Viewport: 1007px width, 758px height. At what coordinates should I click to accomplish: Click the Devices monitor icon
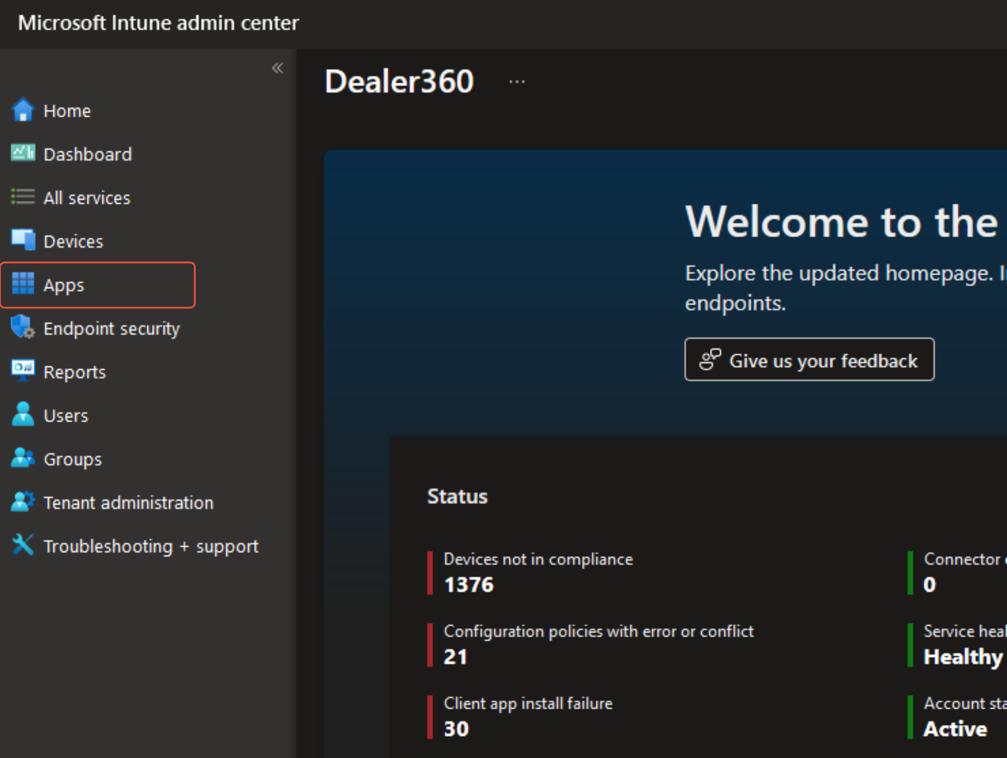click(22, 240)
